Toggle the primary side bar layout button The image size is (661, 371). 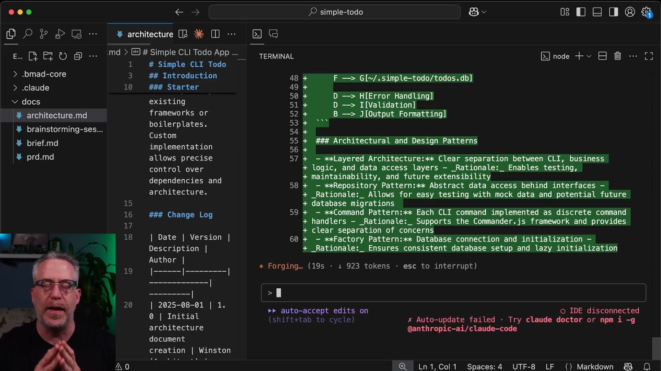coord(581,12)
